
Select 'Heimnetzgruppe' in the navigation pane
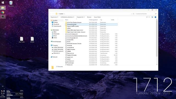coord(57,42)
